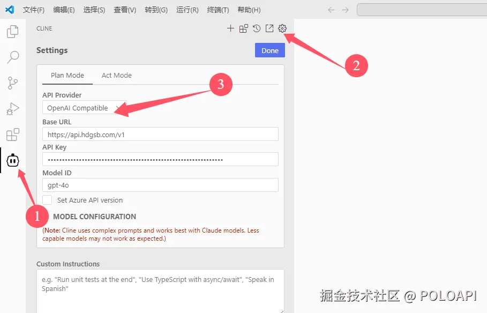Start a new Cline task with plus icon

[x=230, y=28]
